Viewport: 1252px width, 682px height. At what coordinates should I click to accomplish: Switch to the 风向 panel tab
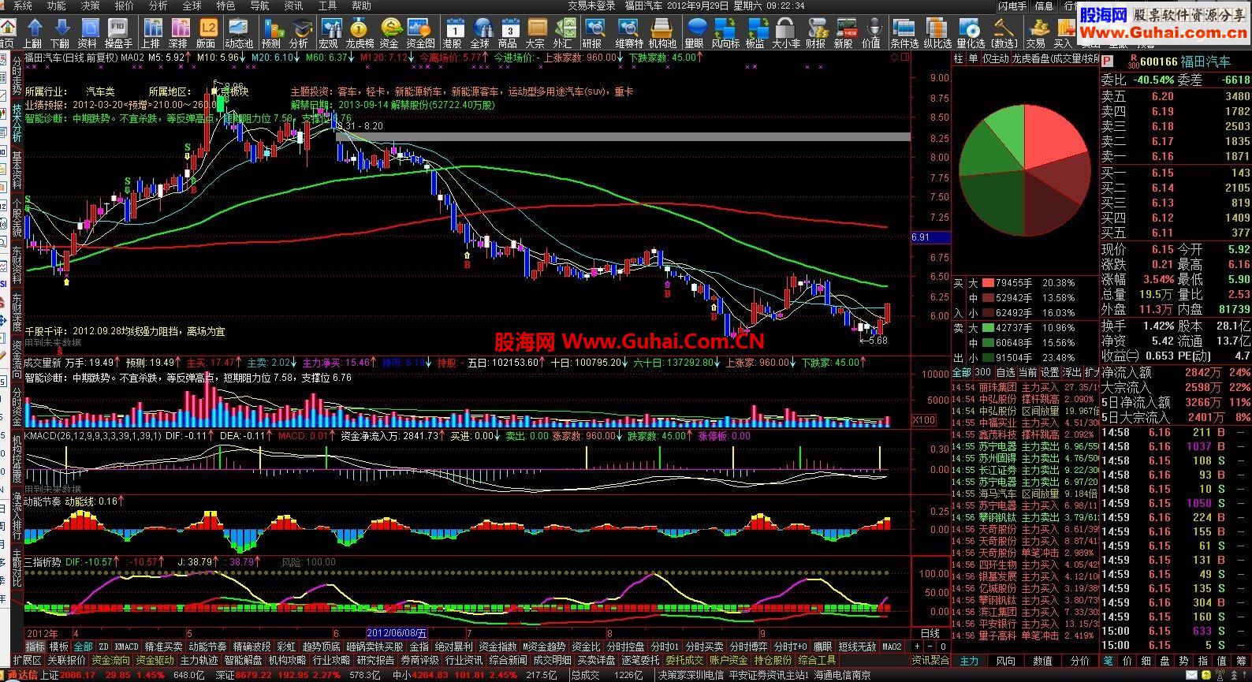tap(1005, 661)
